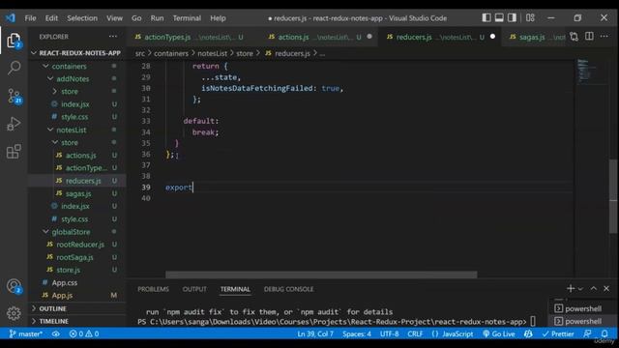Expand the store folder under addNotes

coord(77,91)
